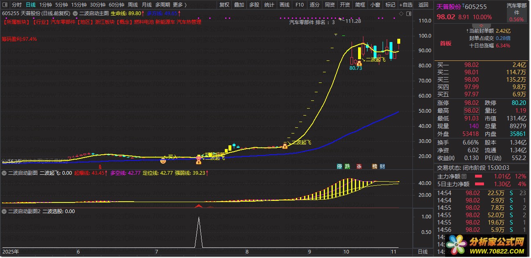The width and height of the screenshot is (531, 258).
Task: Click the 筹码盈利:97.4% text
Action: pyautogui.click(x=19, y=39)
